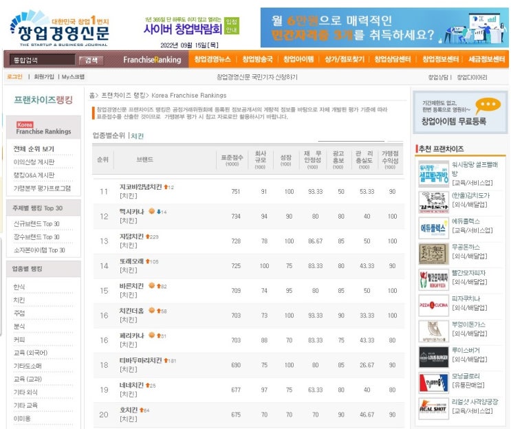Click the 프랜차이즈 랭킹 breadcrumb link

123,95
